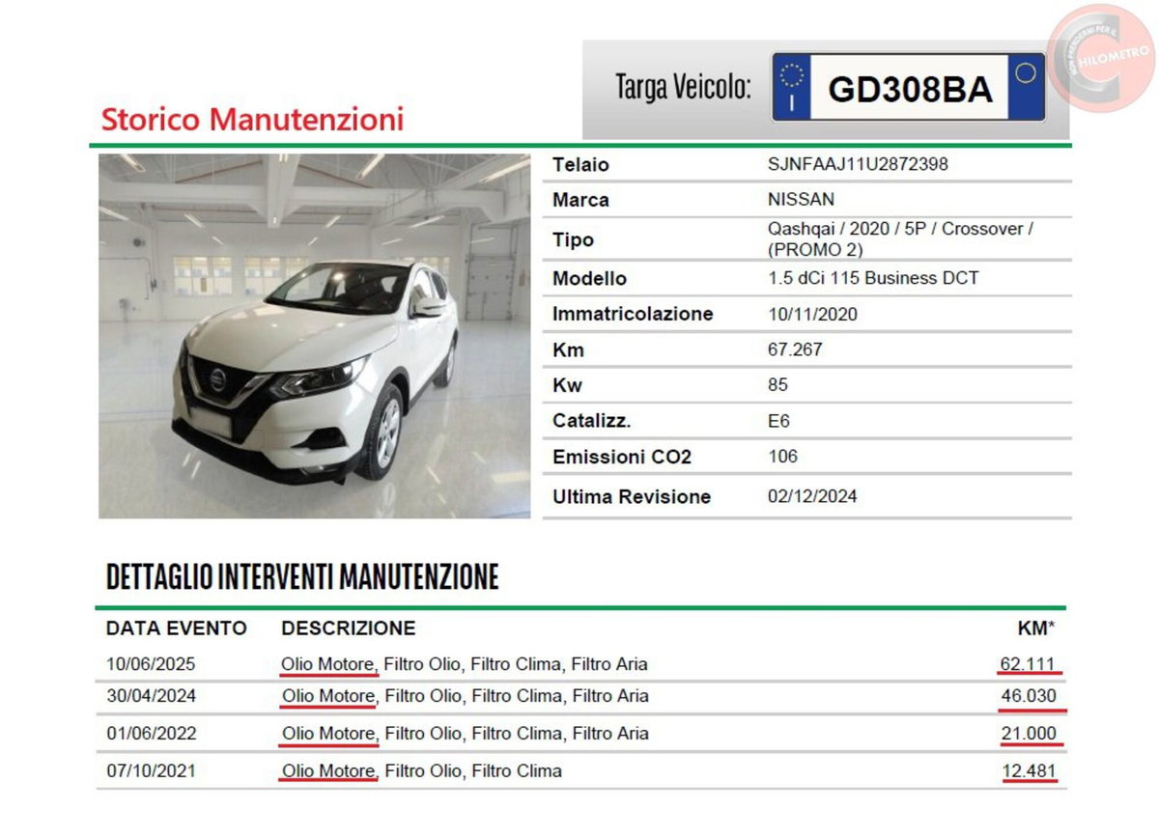Click the Tipo field label
Image resolution: width=1159 pixels, height=838 pixels.
[x=573, y=239]
